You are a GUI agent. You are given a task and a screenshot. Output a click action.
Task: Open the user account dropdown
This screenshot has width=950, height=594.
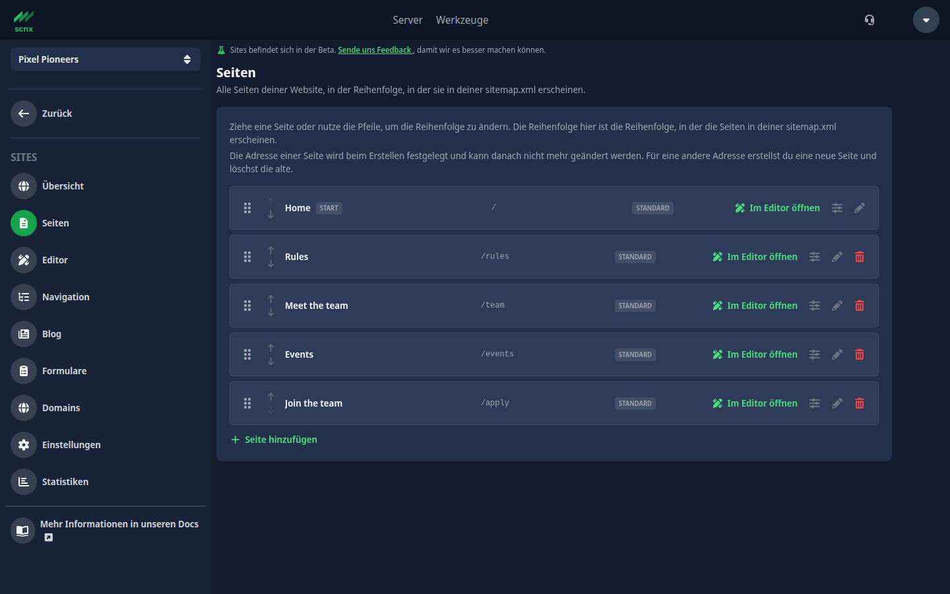coord(926,20)
